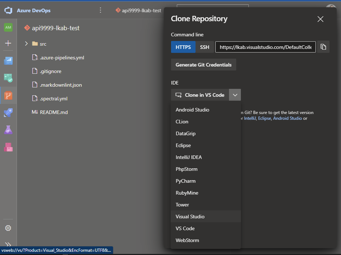341x255 pixels.
Task: Expand the src folder
Action: point(26,43)
